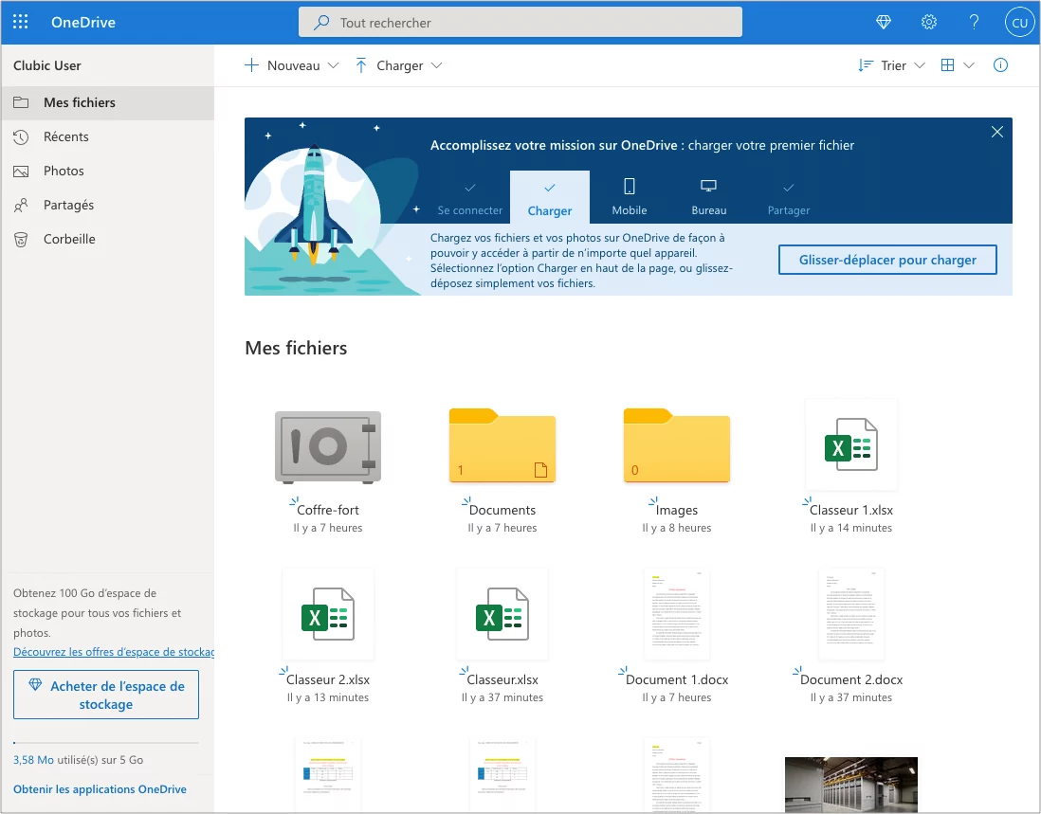
Task: Click the Mes fichiers page heading
Action: (296, 348)
